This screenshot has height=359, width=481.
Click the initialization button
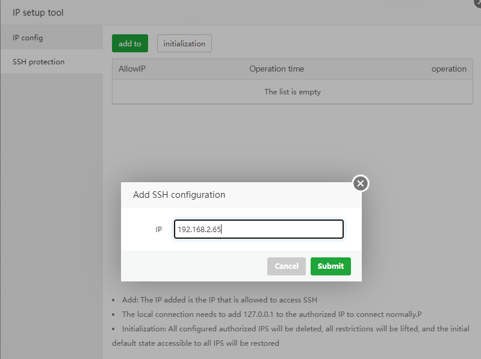(184, 43)
